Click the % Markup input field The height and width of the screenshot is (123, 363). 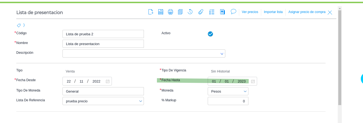tap(228, 101)
